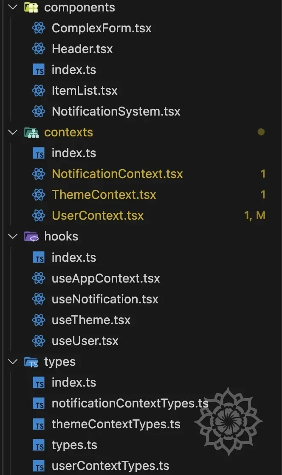The image size is (282, 475).
Task: Click the components folder icon
Action: 31,7
